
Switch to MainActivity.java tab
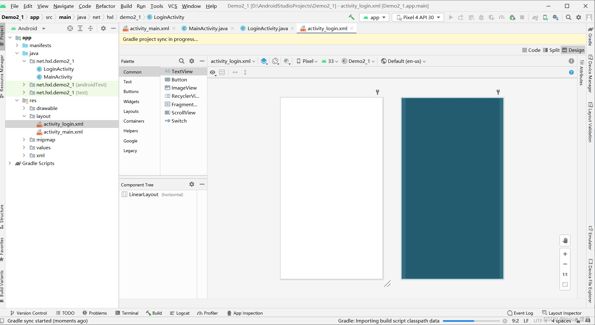[x=208, y=28]
